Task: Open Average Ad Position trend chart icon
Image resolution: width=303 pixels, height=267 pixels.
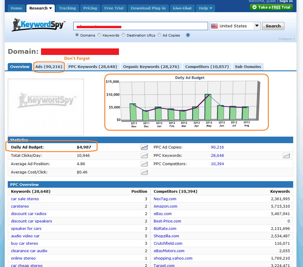Action: [144, 164]
